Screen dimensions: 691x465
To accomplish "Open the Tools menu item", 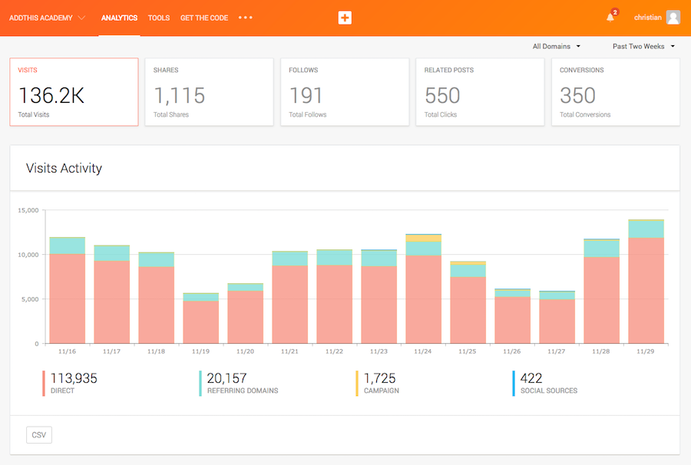I will tap(159, 18).
